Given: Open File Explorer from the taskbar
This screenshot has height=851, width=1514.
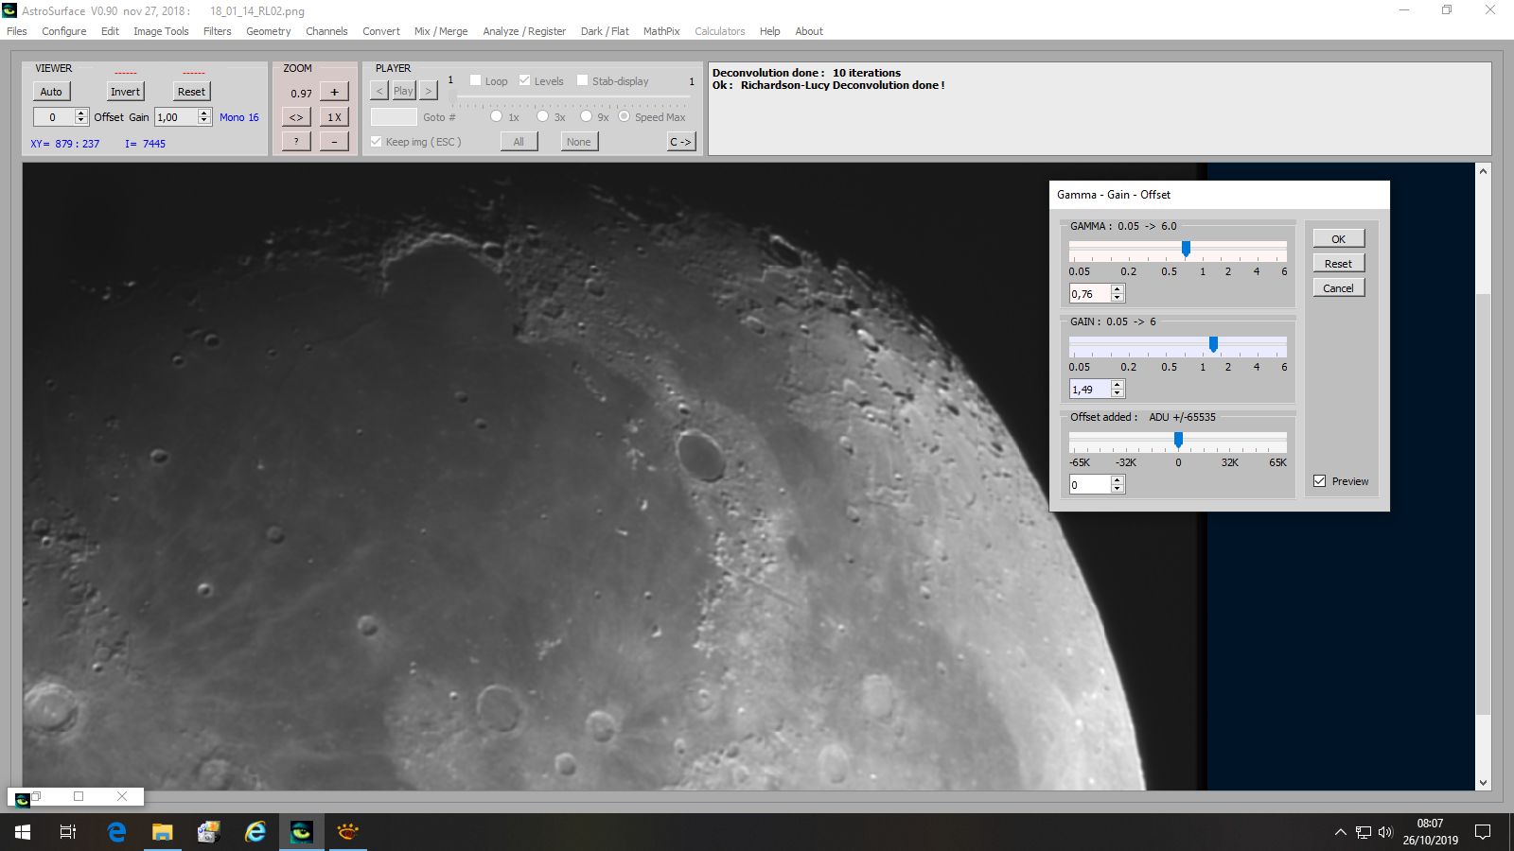Looking at the screenshot, I should pos(163,832).
